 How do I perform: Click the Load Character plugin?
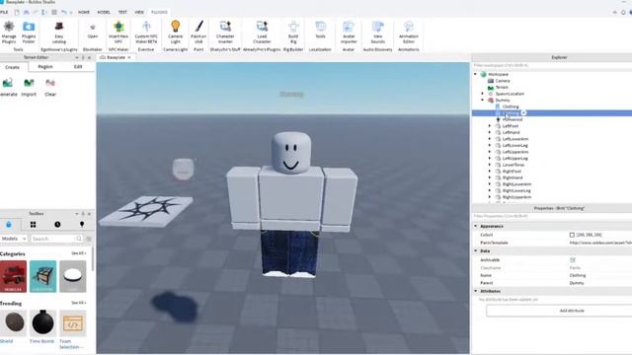point(262,33)
